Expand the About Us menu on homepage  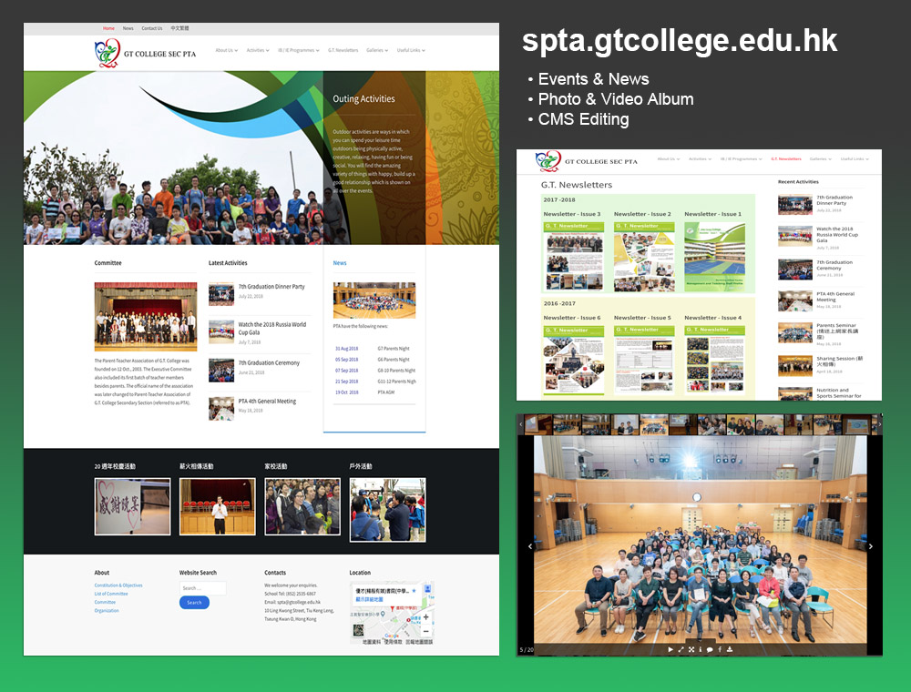click(x=227, y=50)
